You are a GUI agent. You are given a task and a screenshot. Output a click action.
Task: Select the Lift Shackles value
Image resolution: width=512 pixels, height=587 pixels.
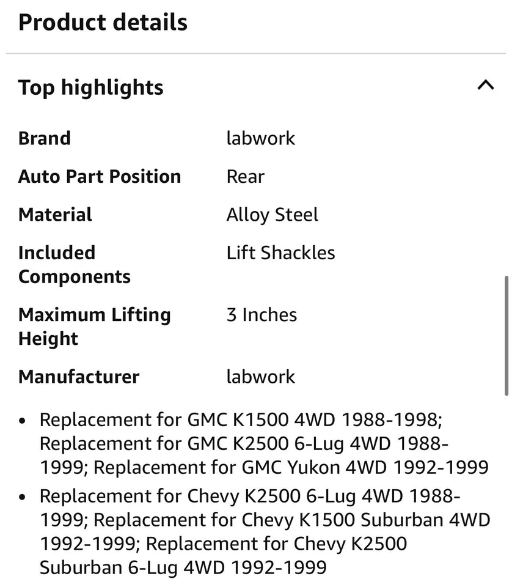[x=280, y=253]
